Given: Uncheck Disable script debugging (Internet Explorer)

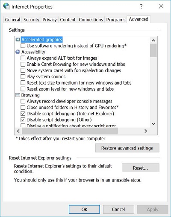Looking at the screenshot, I should [x=23, y=114].
